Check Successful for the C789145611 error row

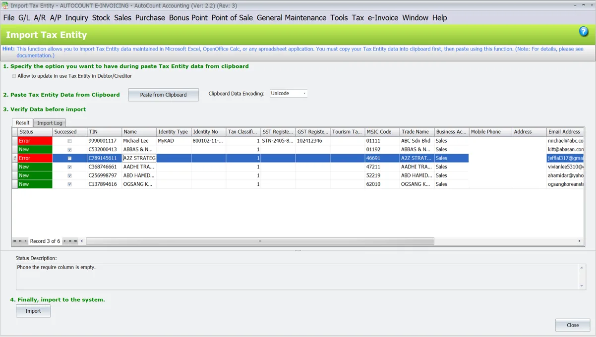click(69, 158)
